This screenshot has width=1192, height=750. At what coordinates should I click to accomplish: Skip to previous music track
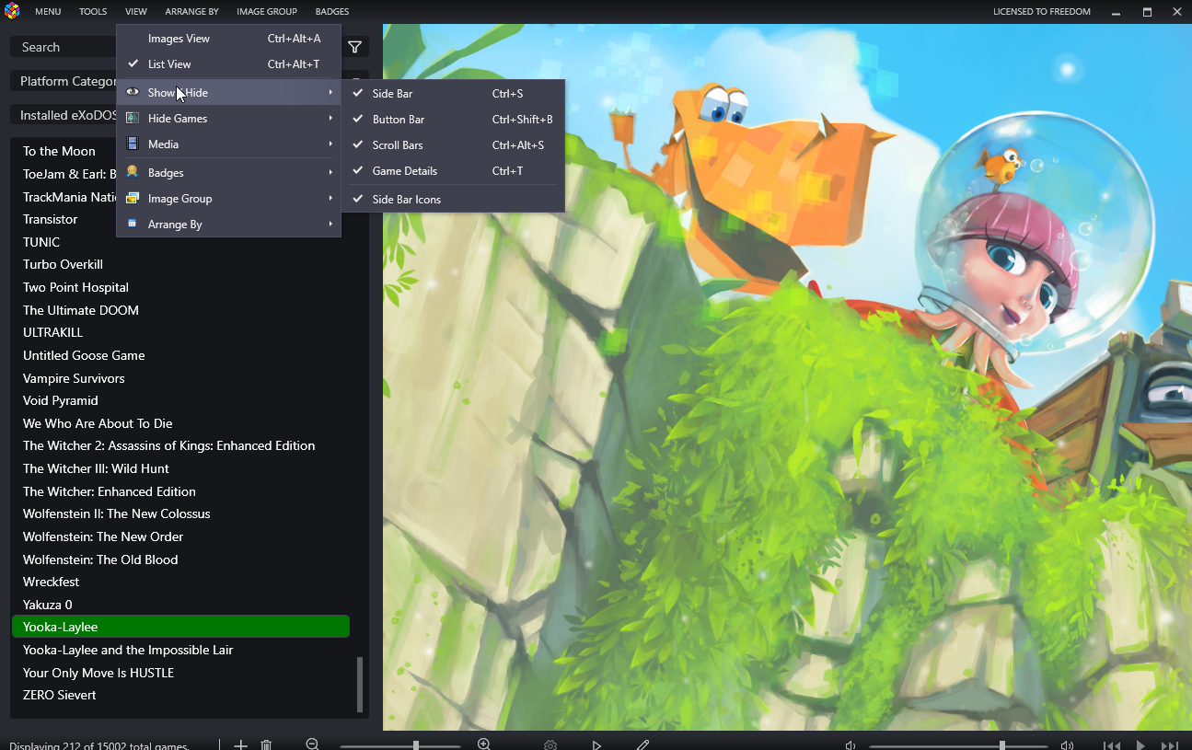(1112, 745)
